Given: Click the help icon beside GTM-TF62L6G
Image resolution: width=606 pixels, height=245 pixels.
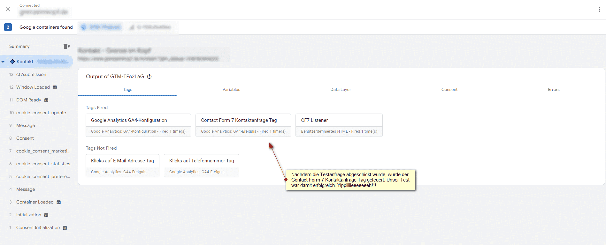Looking at the screenshot, I should click(149, 77).
